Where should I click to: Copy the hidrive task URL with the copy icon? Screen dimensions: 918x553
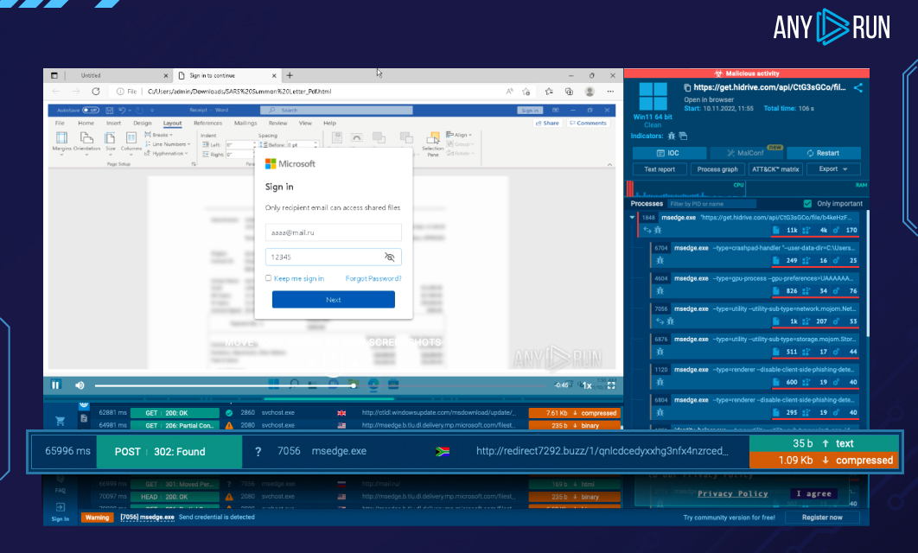click(687, 88)
